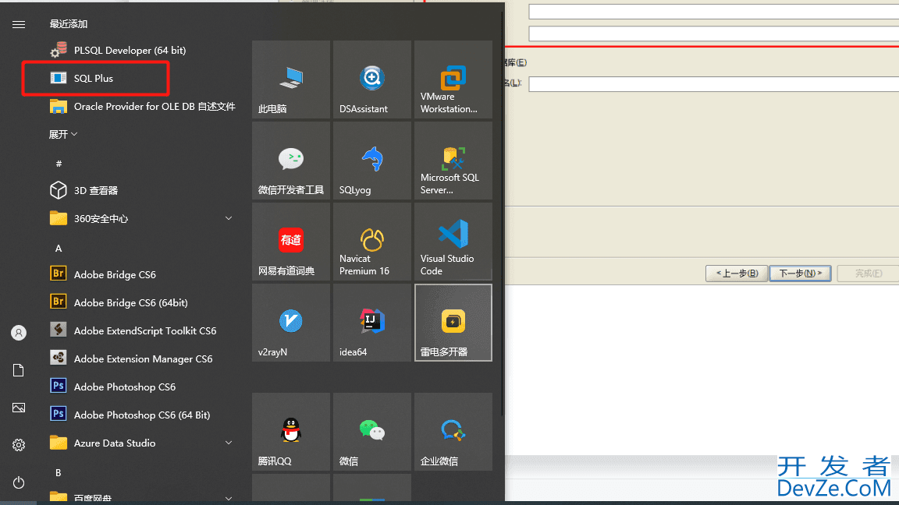Open Visual Studio Code tile

(x=453, y=242)
